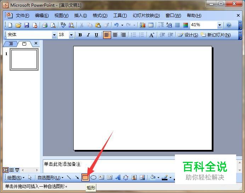Screen dimensions: 245x193
Task: Decrease indent level icon
Action: coord(162,35)
